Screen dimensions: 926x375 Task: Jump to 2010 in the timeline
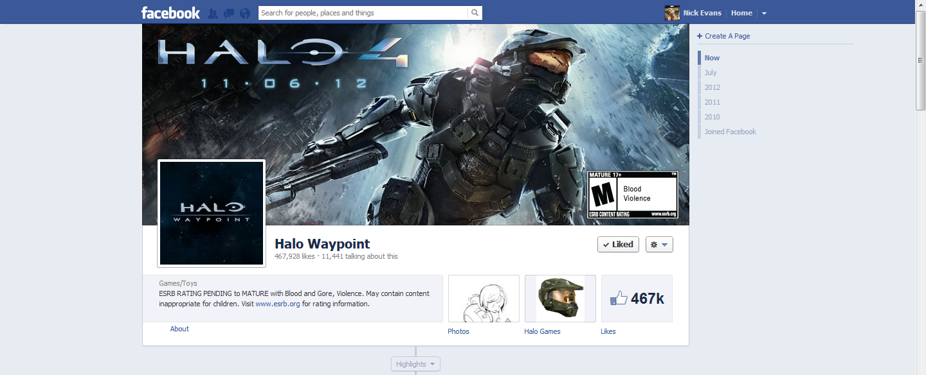click(x=712, y=117)
